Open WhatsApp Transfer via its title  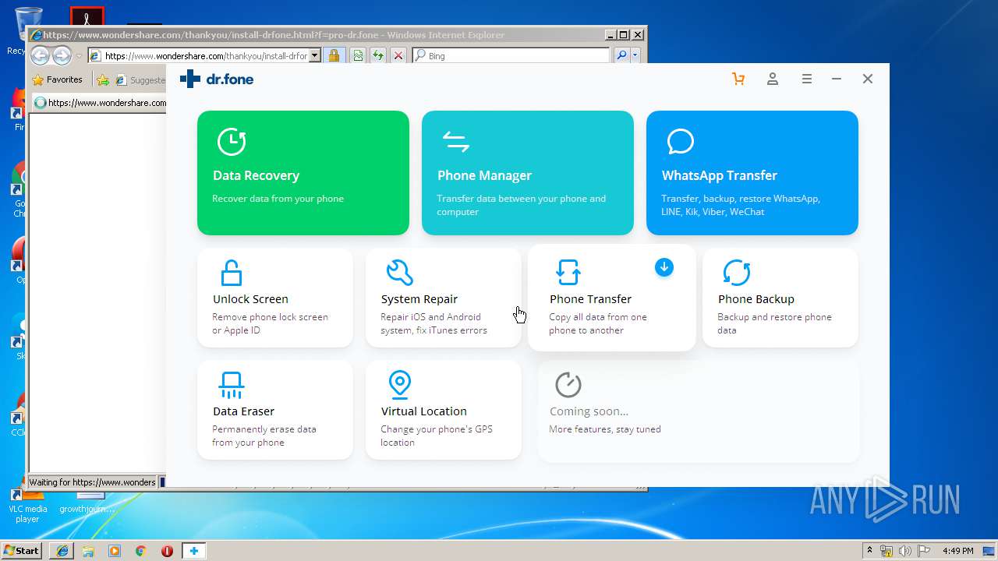tap(719, 175)
